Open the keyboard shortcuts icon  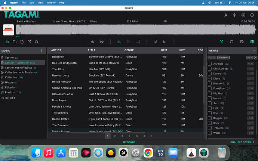[243, 15]
